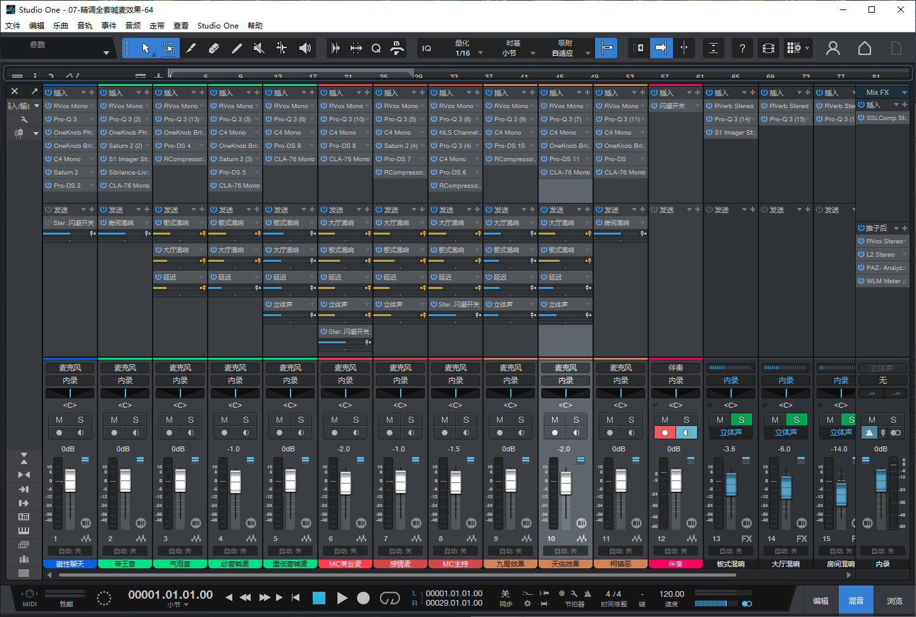Click the tempo field showing 120.00

tap(672, 594)
